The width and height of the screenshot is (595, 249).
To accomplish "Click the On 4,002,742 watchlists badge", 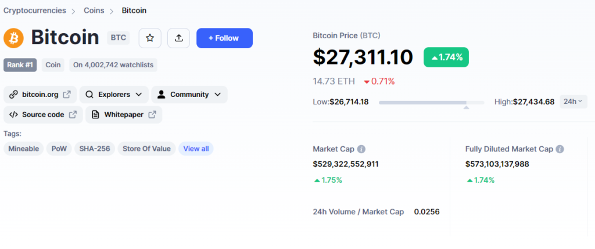I will tap(113, 65).
